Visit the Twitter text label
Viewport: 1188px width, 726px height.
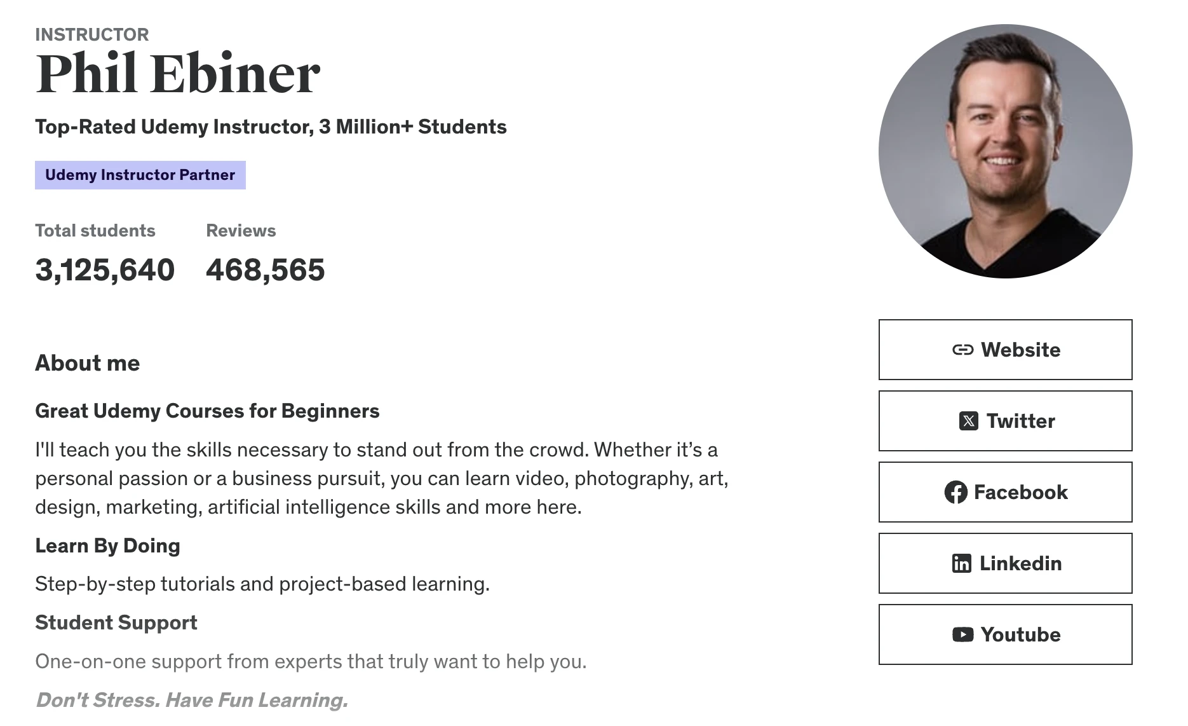[1020, 421]
